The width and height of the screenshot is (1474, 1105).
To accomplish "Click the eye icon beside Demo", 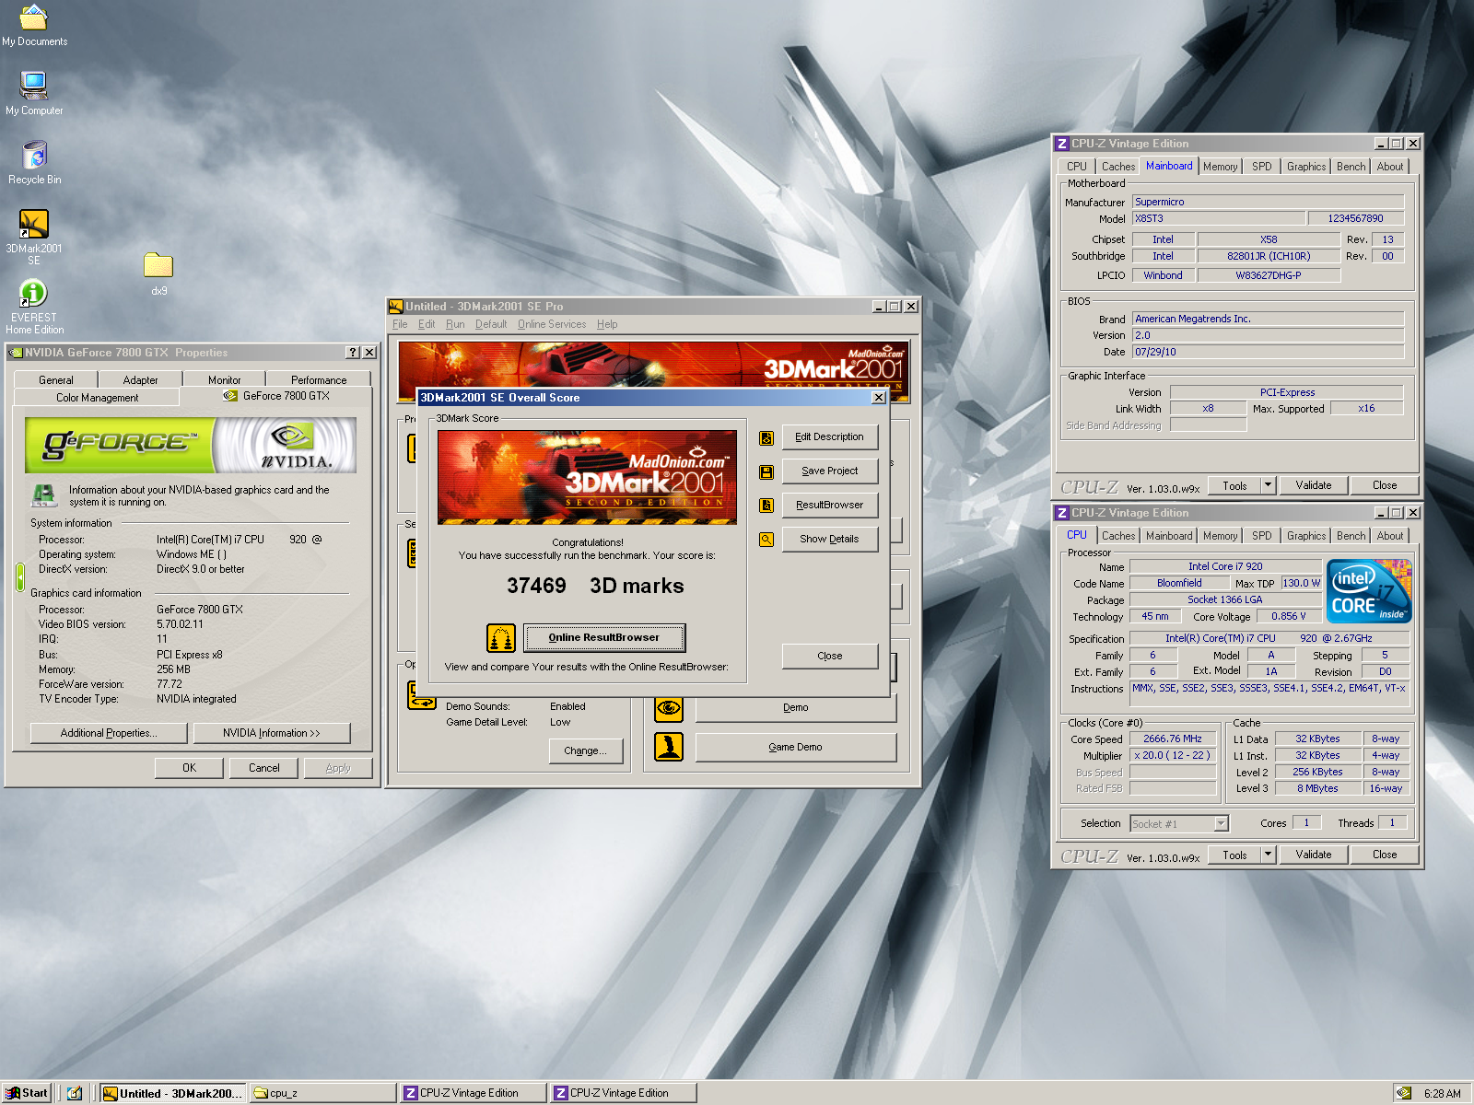I will [669, 708].
